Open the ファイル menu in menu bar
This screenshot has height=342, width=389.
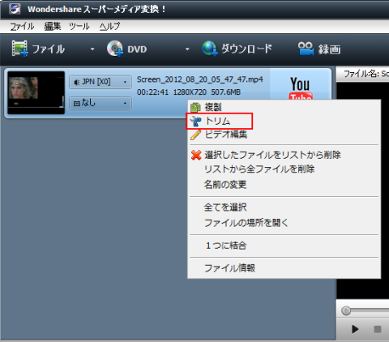[x=22, y=27]
